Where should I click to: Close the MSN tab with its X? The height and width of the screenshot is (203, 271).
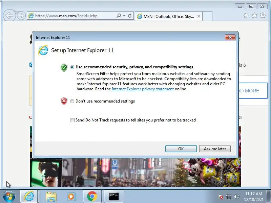tap(199, 16)
